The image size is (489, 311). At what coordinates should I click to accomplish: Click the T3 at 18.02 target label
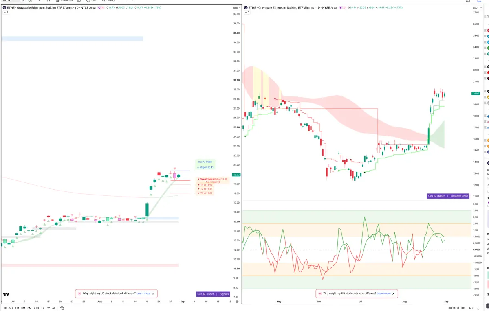(x=205, y=193)
